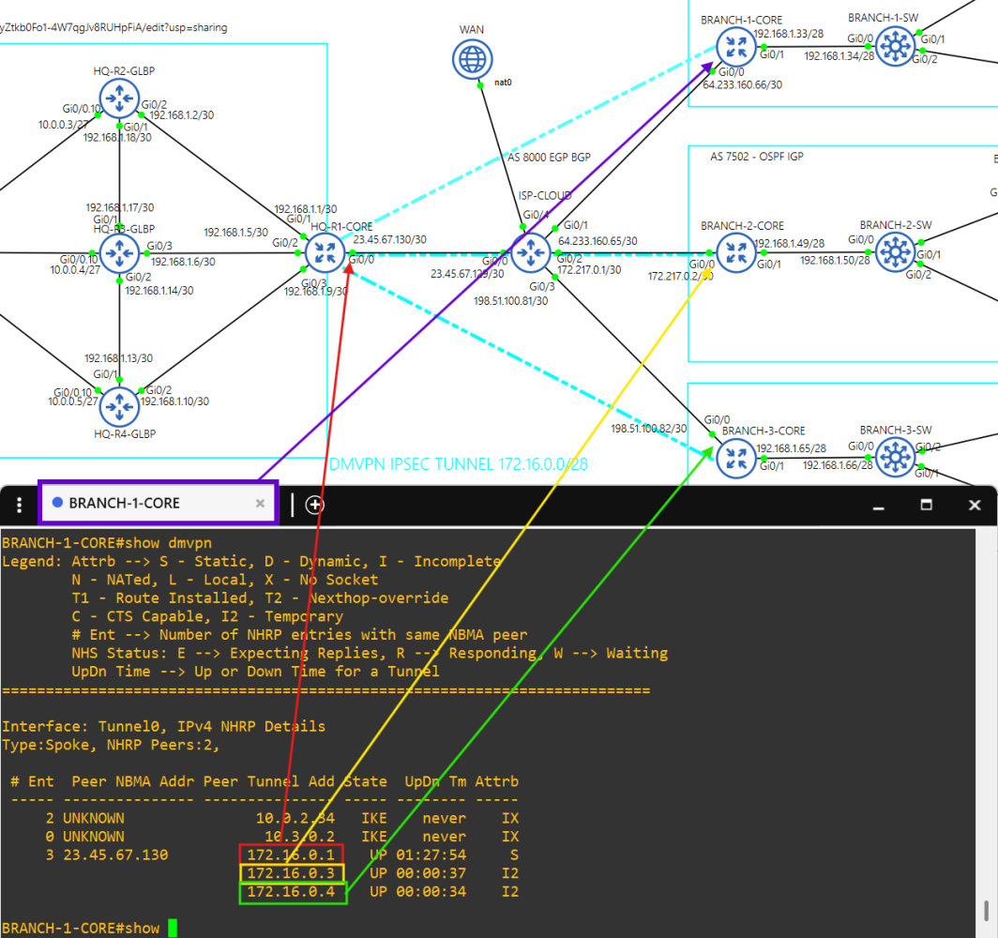Open a new terminal tab with plus button

tap(314, 504)
